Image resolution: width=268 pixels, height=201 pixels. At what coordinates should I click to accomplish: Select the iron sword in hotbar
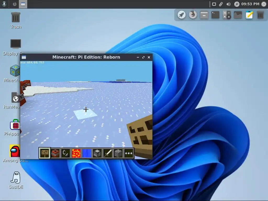coord(108,153)
